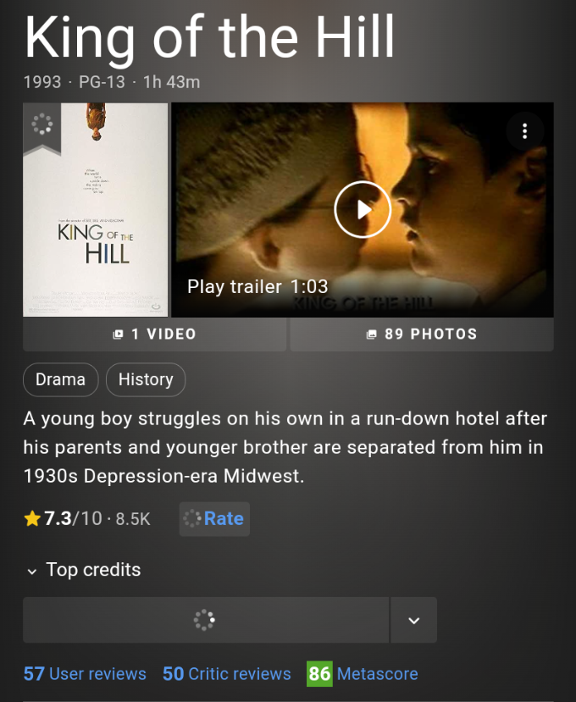Click the wide loading watchlist button
Image resolution: width=576 pixels, height=702 pixels.
coord(206,620)
